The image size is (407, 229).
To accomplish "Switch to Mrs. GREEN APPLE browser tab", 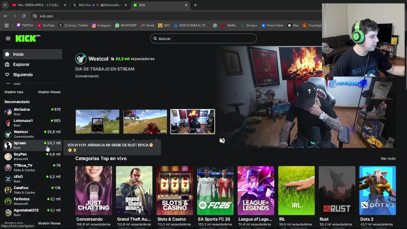I will [x=38, y=5].
